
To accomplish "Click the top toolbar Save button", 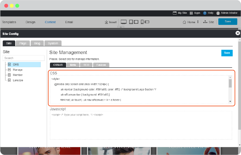I will click(x=228, y=21).
